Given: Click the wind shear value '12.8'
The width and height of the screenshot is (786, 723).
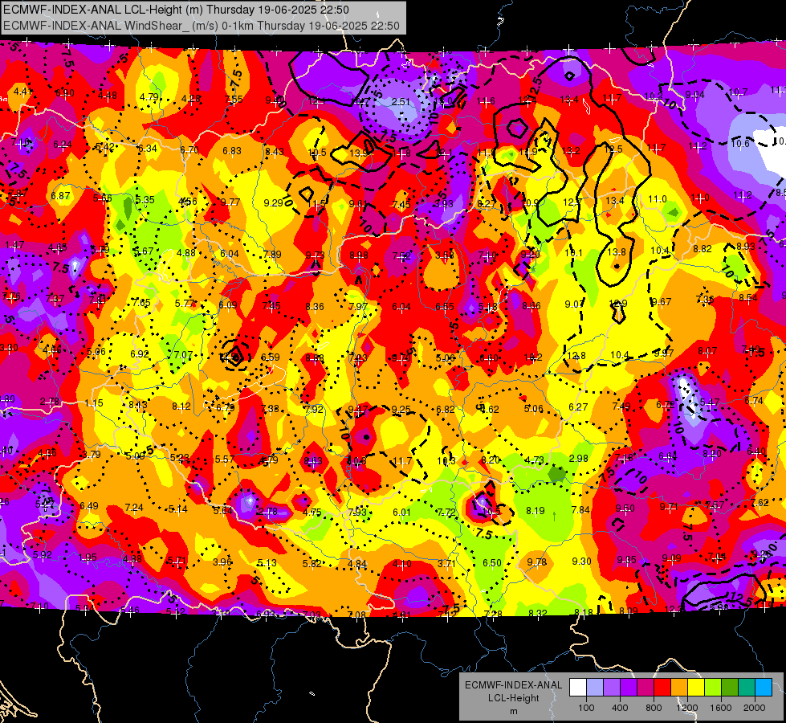Looking at the screenshot, I should tap(576, 356).
